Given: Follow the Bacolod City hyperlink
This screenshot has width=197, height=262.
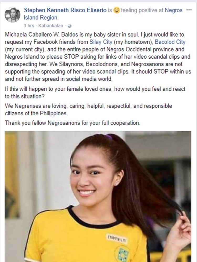Looking at the screenshot, I should (170, 42).
